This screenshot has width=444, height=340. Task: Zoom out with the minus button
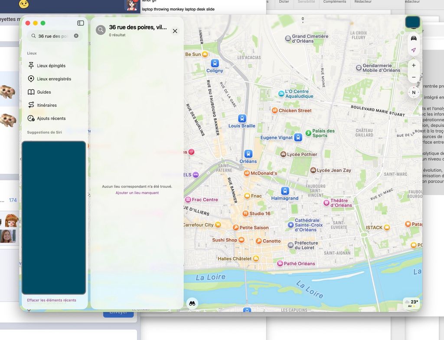[413, 77]
